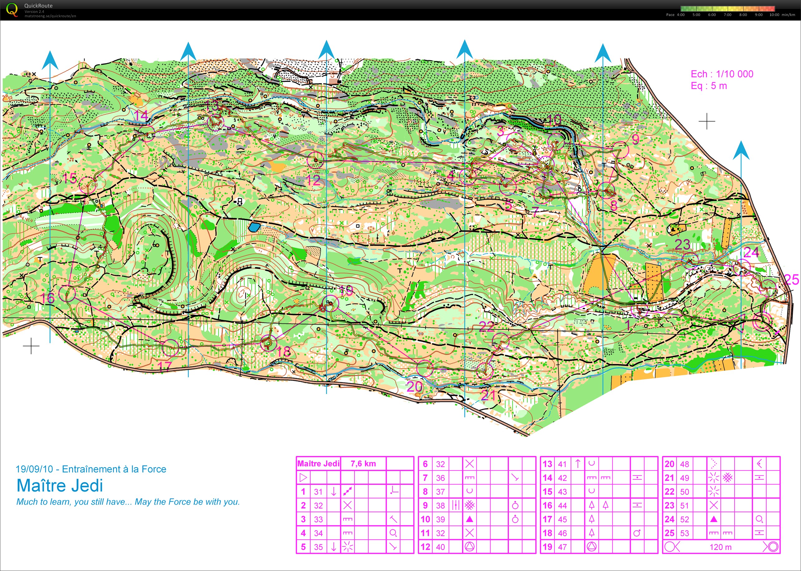
Task: Click the up arrow symbol in row 13
Action: pos(578,464)
